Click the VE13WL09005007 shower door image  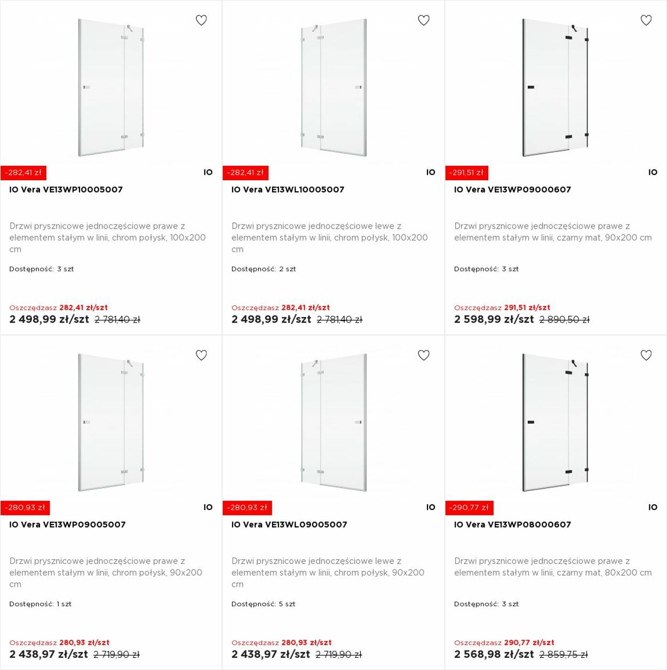(x=333, y=423)
